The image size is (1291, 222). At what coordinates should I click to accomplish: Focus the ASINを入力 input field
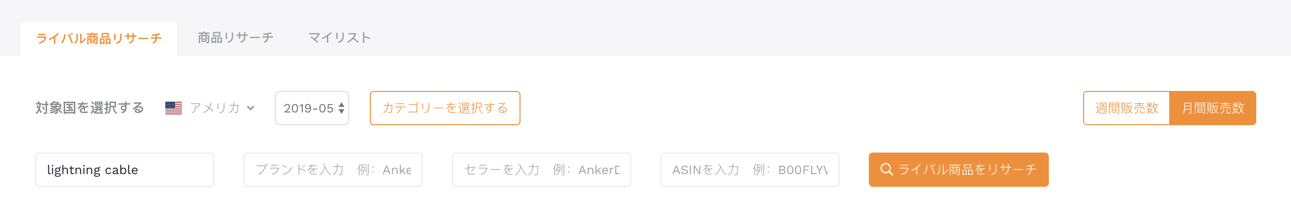750,169
